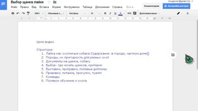Open the Инструменты menu
This screenshot has width=198, height=111.
pos(72,7)
